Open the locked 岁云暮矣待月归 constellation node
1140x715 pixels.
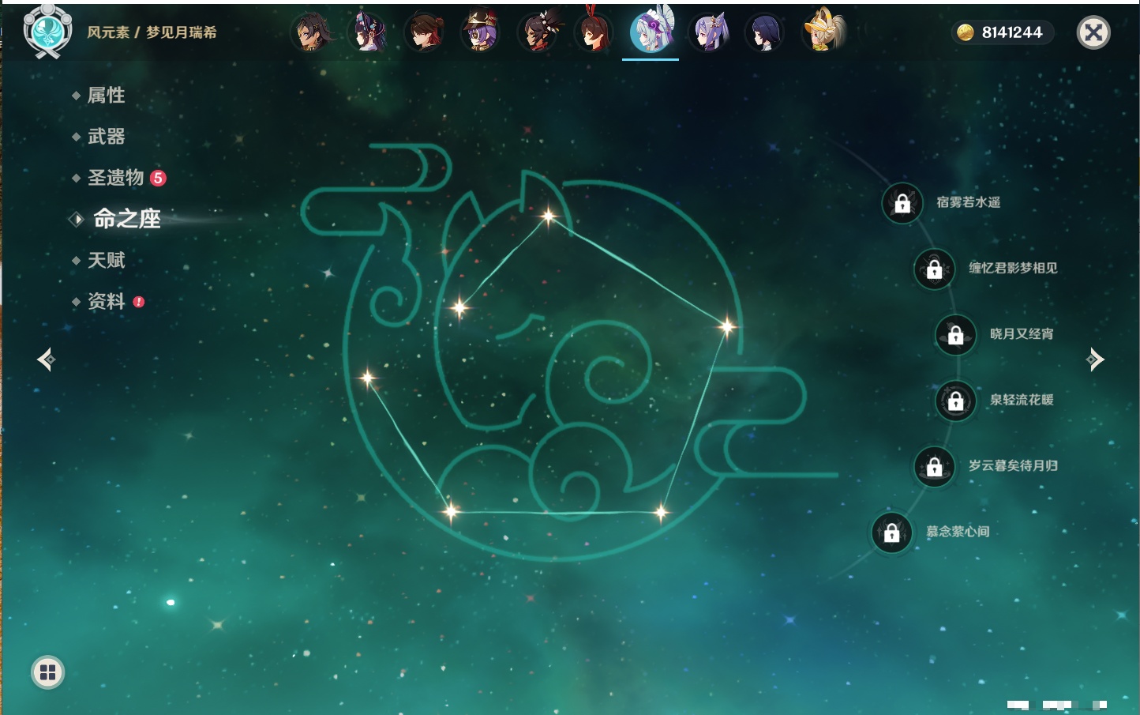coord(935,466)
